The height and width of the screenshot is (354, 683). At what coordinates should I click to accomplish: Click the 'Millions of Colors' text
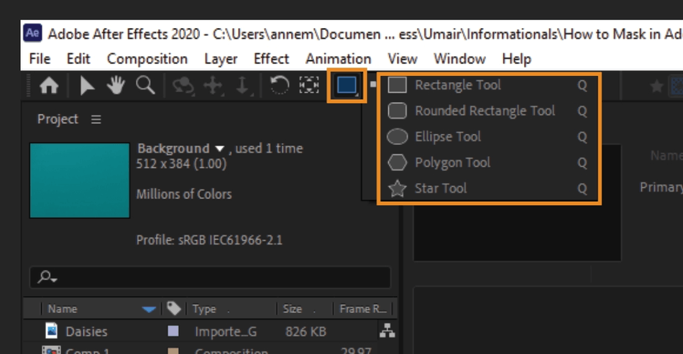[x=184, y=194]
